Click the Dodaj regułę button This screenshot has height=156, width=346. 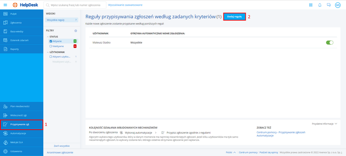(234, 17)
